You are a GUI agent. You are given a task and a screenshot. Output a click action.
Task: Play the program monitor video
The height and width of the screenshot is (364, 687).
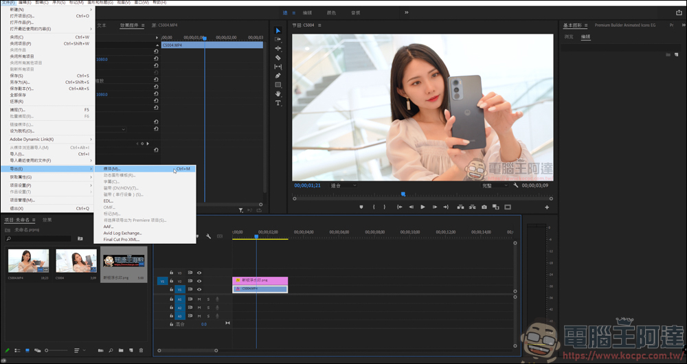pos(423,207)
